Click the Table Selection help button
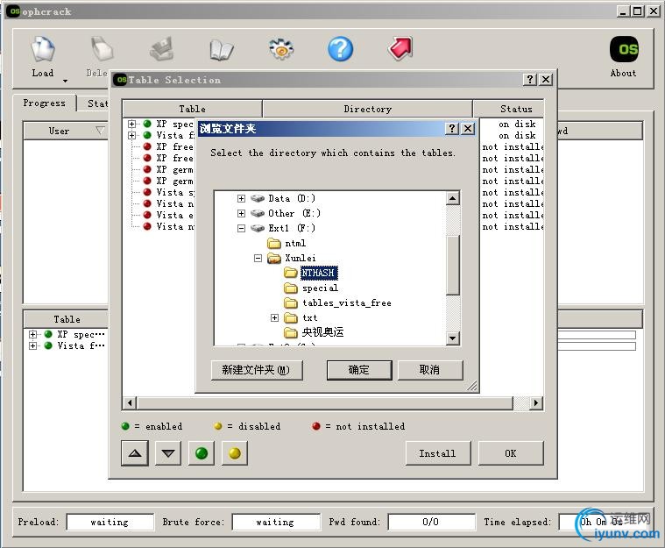Viewport: 665px width, 548px height. click(x=530, y=80)
